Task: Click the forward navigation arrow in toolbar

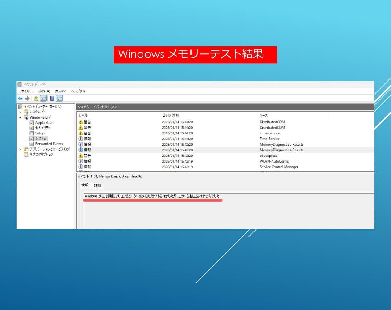Action: 28,98
